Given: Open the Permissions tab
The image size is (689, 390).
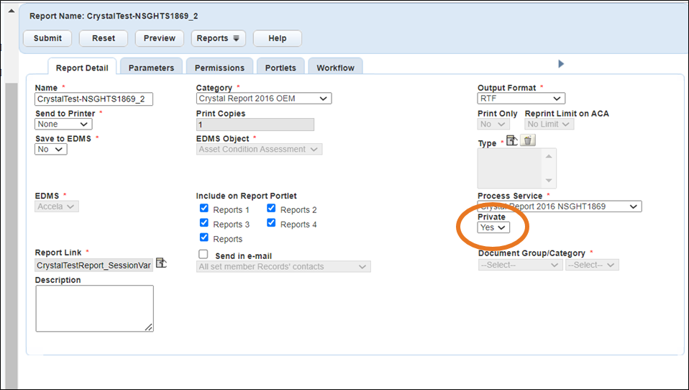Looking at the screenshot, I should pyautogui.click(x=219, y=68).
